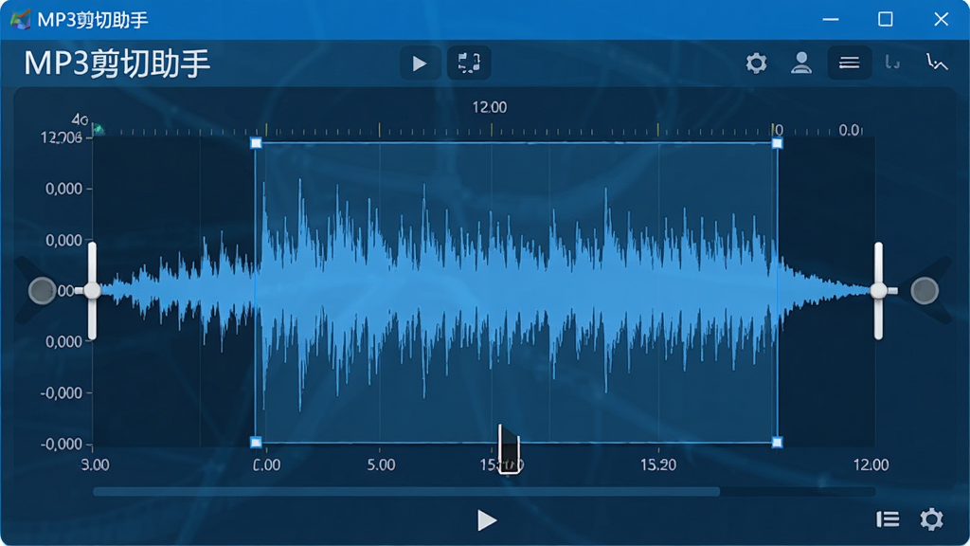The image size is (970, 546).
Task: Click the selection crop icon in toolbar
Action: [x=469, y=64]
